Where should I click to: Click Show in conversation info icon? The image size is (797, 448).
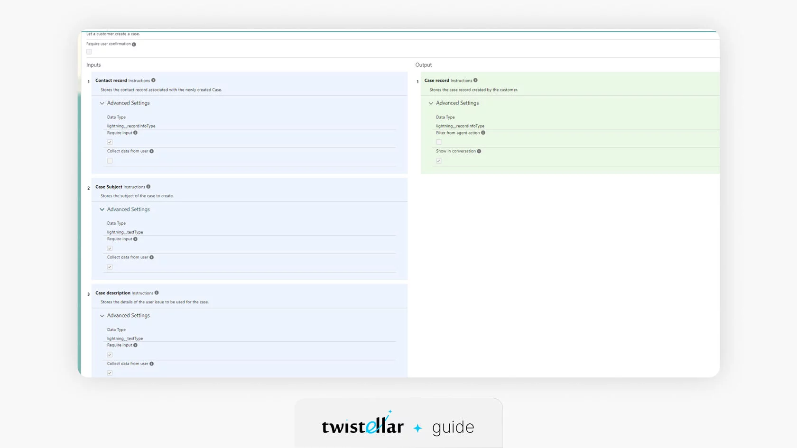479,151
